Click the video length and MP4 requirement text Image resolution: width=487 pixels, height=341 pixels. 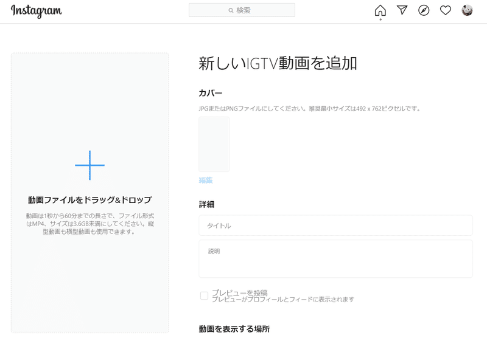coord(90,224)
